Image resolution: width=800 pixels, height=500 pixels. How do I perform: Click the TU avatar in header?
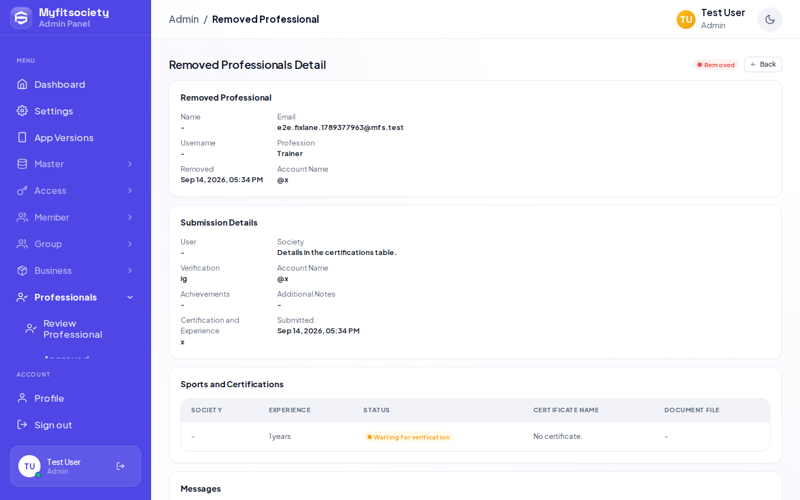tap(686, 19)
